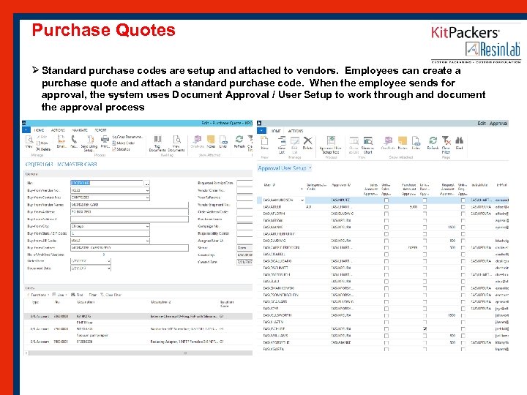
Task: Open HOME tab in Approval window
Action: tap(276, 131)
